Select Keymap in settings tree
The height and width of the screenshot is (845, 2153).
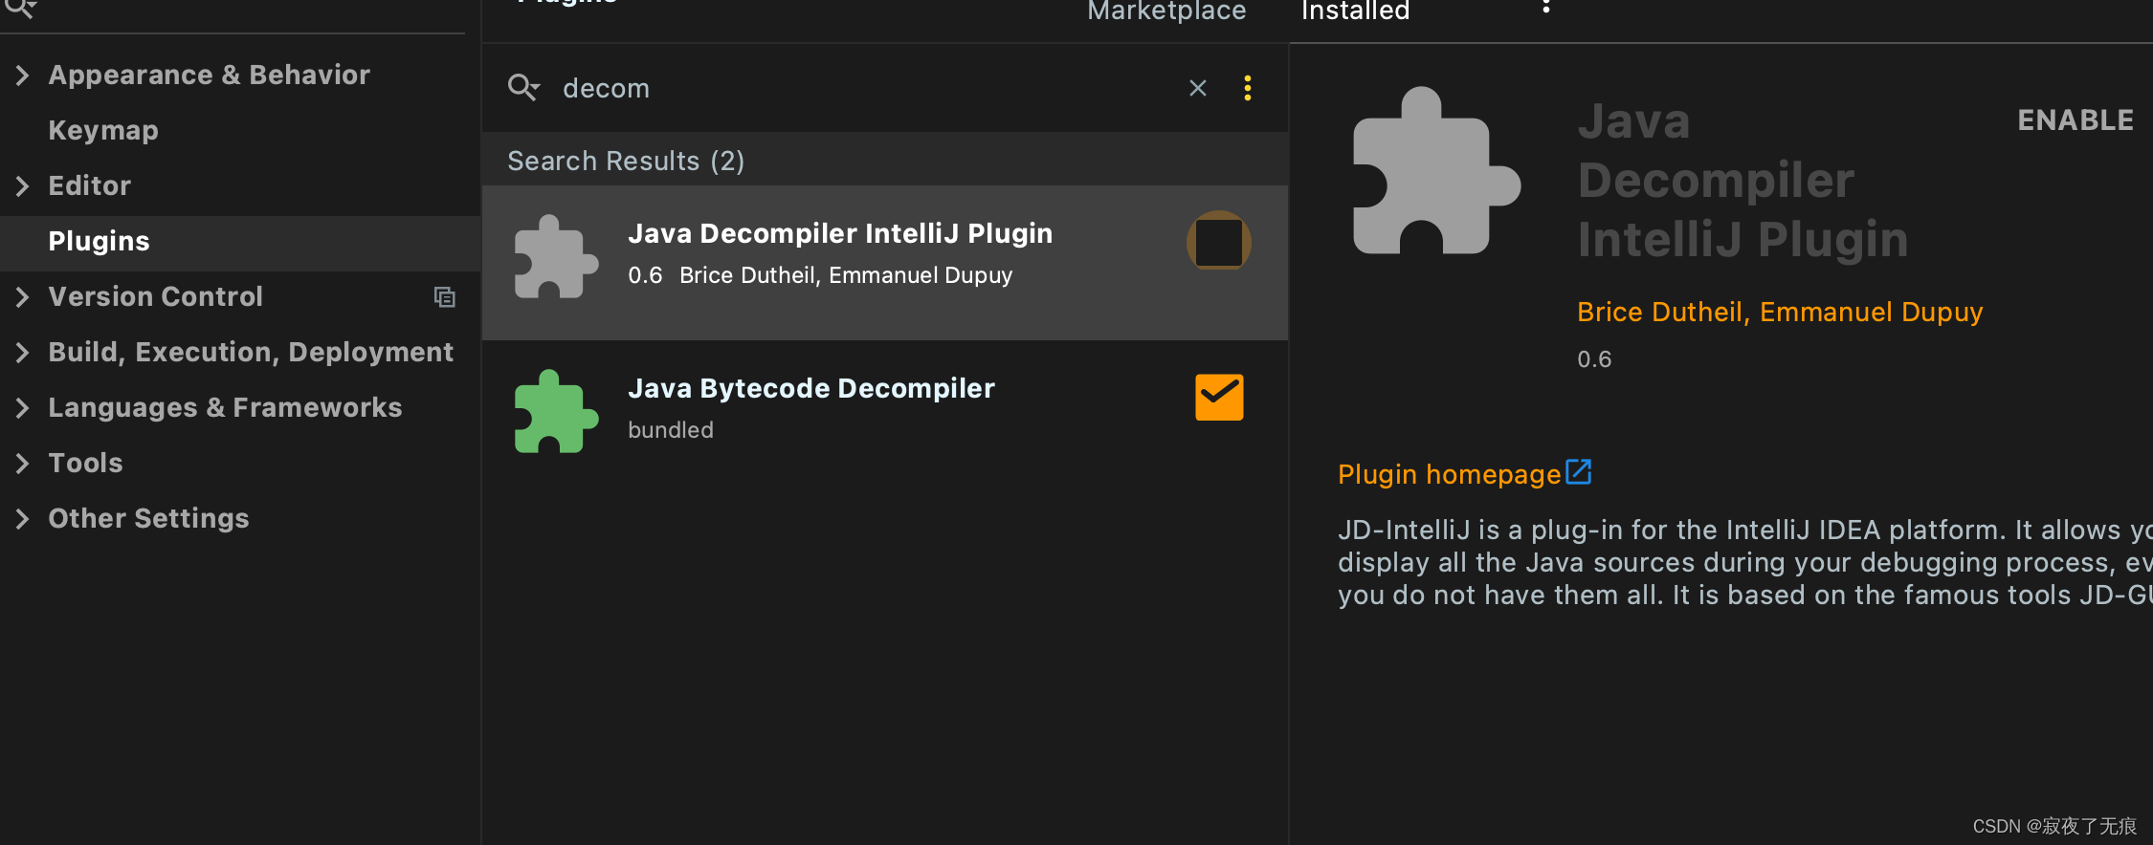coord(103,130)
